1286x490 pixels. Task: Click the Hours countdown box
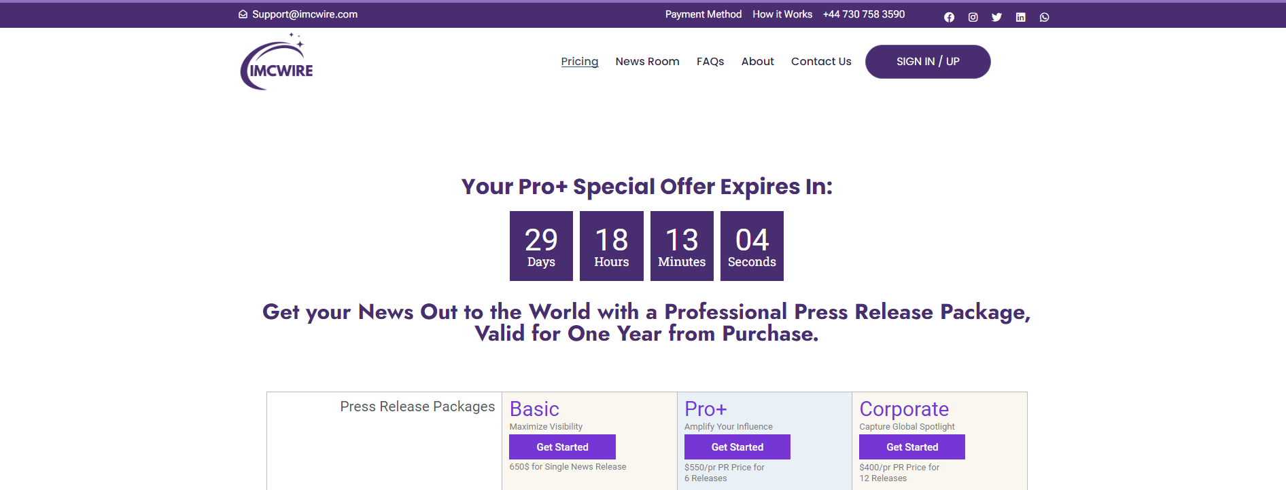[612, 246]
